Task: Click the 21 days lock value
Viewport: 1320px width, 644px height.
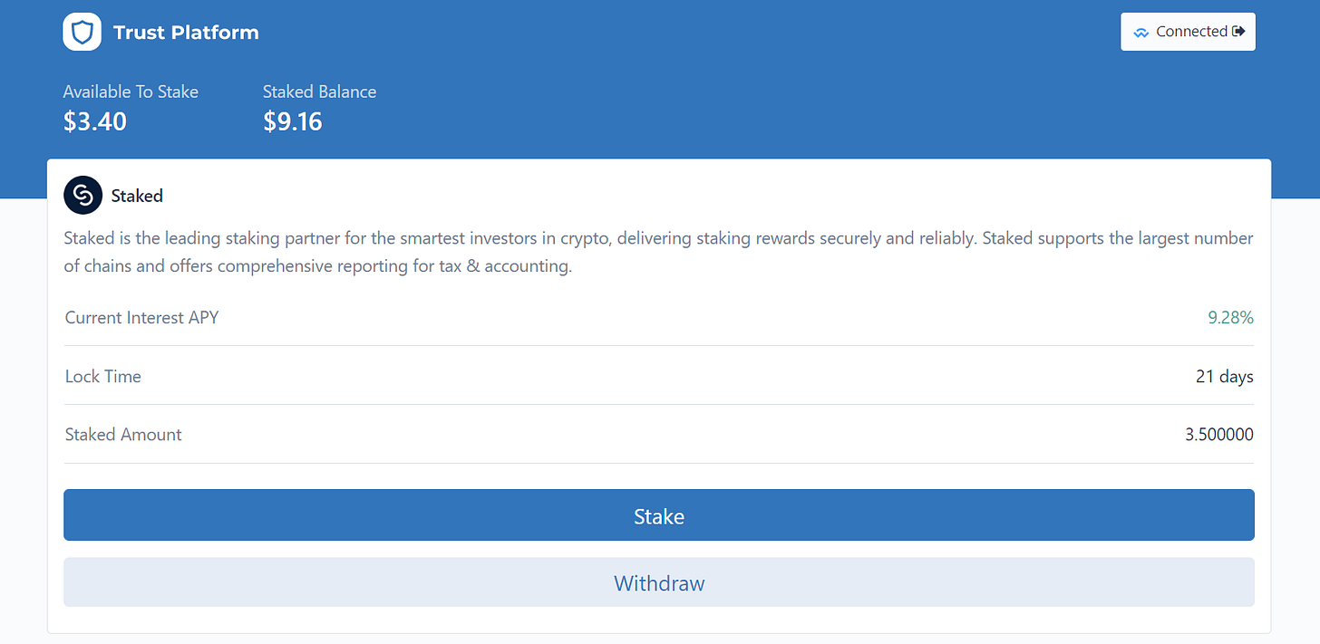Action: 1224,376
